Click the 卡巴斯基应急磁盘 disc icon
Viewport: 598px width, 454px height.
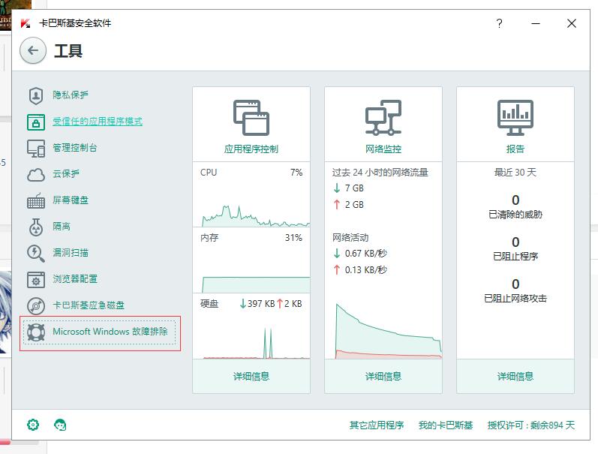36,306
